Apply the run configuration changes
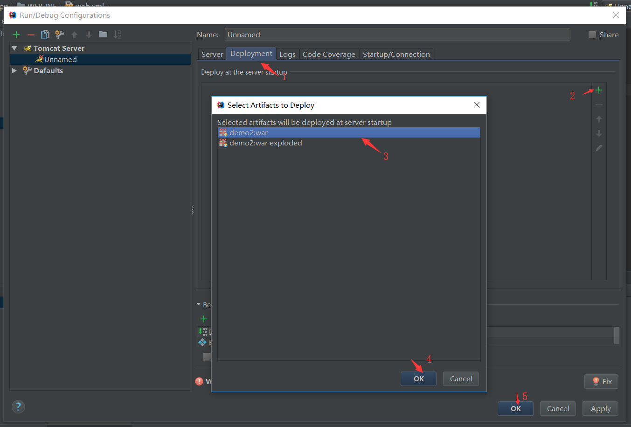631x427 pixels. tap(601, 409)
